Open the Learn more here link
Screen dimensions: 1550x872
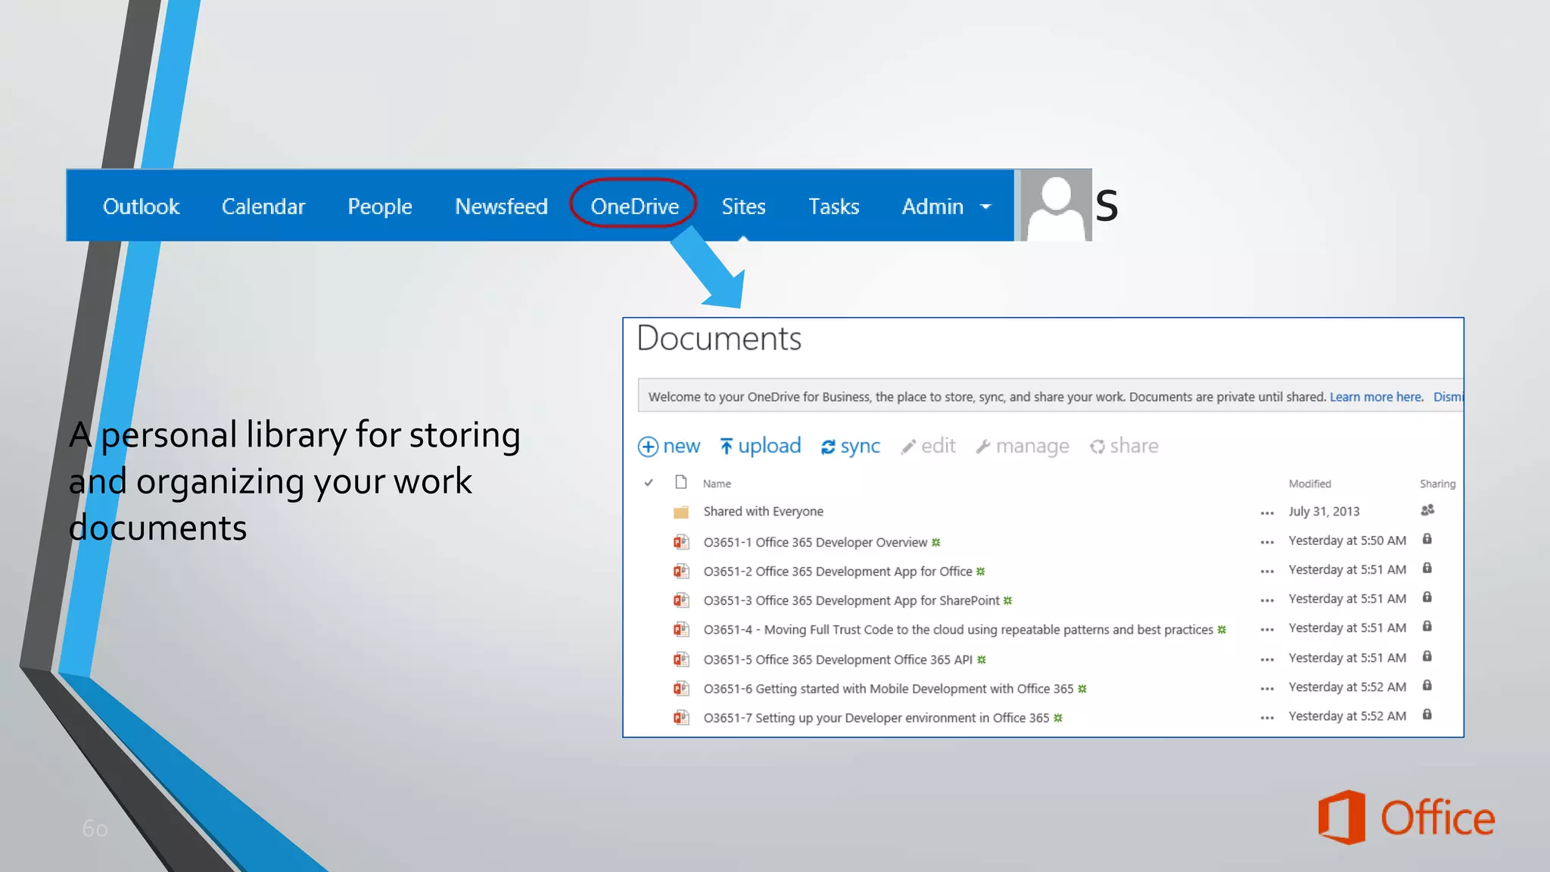1376,397
